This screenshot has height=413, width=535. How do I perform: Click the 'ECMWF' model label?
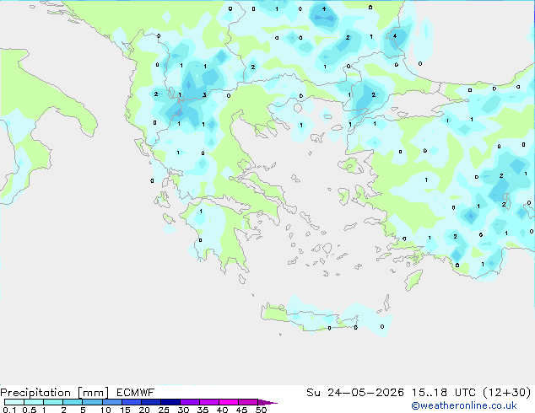136,393
